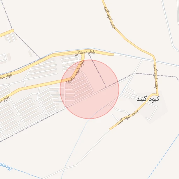The height and width of the screenshot is (179, 179).
Task: Select the red circle's outline edge
Action: click(119, 89)
